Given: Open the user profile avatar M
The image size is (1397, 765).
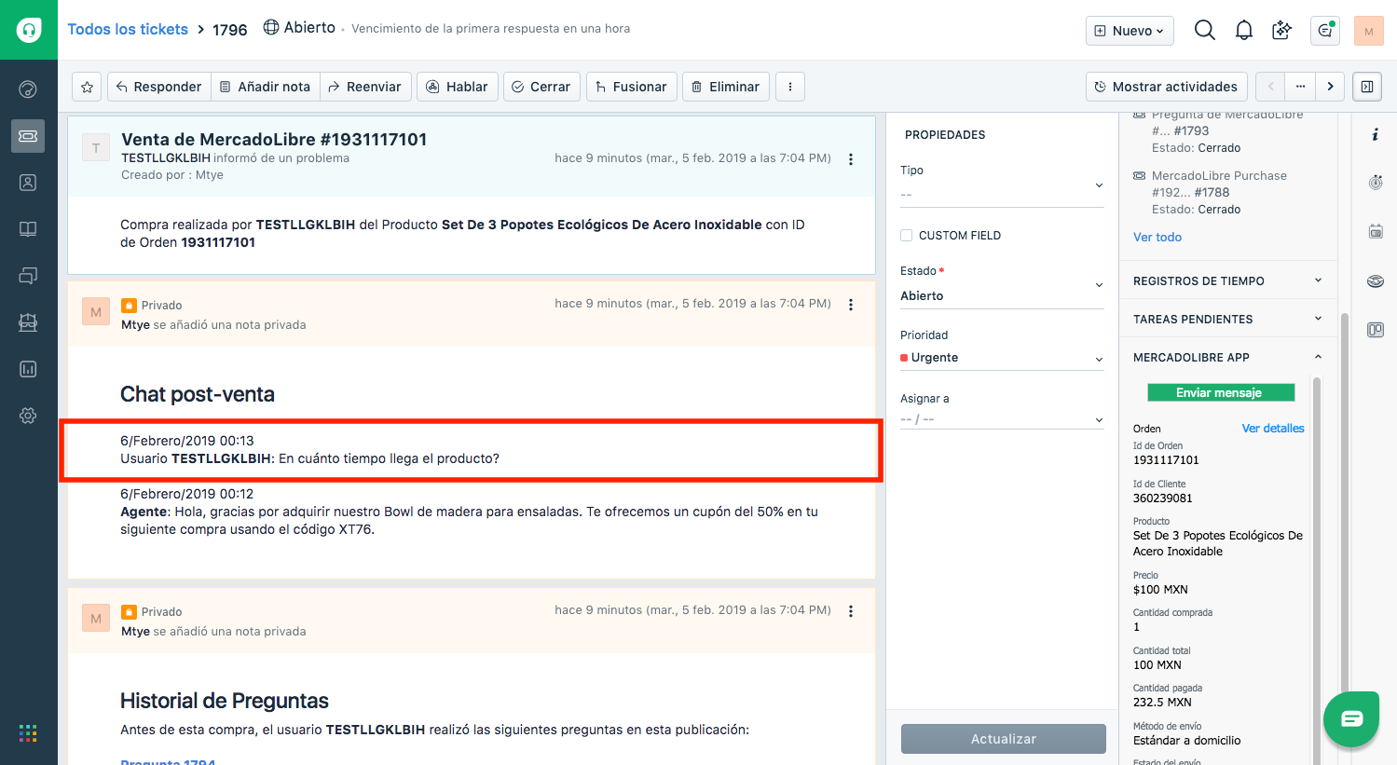Looking at the screenshot, I should point(1368,31).
